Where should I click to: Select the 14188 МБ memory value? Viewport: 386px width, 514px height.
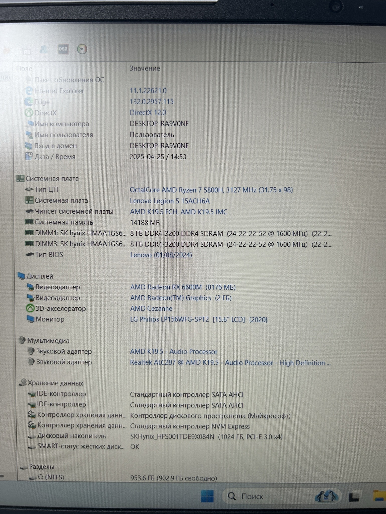[145, 223]
